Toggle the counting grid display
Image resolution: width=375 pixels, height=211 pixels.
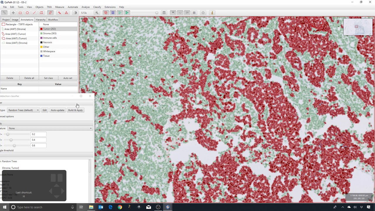click(194, 13)
